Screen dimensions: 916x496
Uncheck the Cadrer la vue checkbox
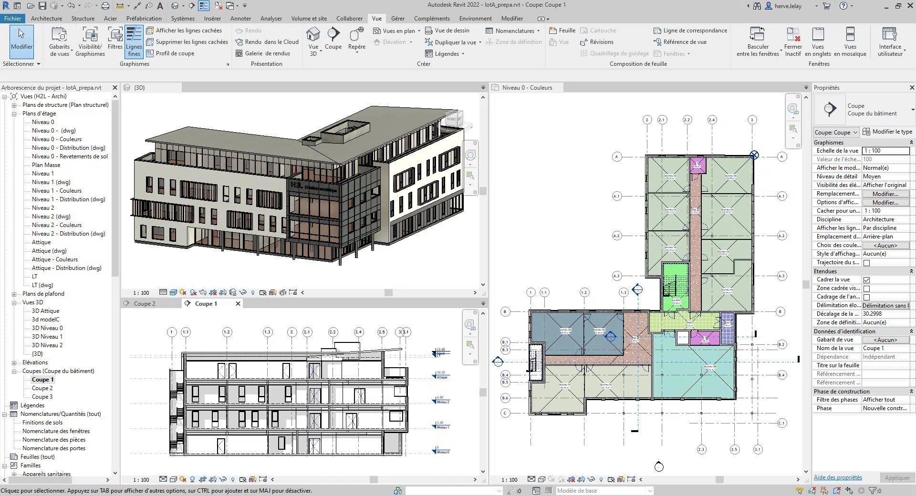click(866, 280)
